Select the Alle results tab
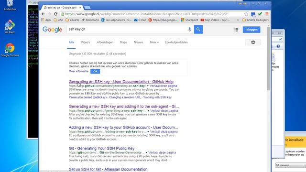The image size is (306, 172). coord(71,43)
